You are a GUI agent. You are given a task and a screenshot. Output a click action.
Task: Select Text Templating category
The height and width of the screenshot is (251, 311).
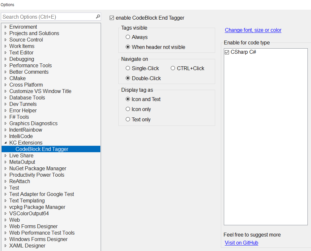pyautogui.click(x=27, y=200)
